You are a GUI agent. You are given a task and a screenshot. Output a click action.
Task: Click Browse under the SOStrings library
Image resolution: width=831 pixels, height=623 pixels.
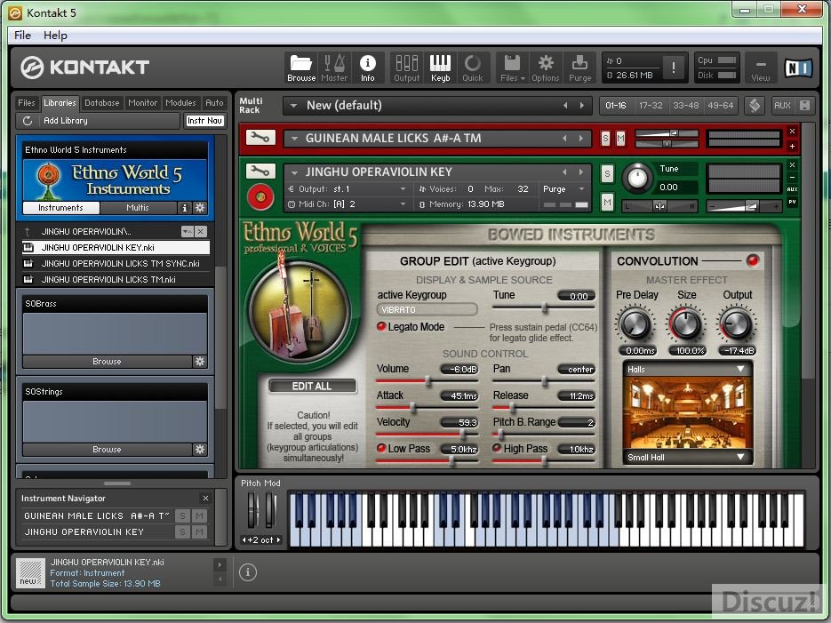[x=107, y=449]
